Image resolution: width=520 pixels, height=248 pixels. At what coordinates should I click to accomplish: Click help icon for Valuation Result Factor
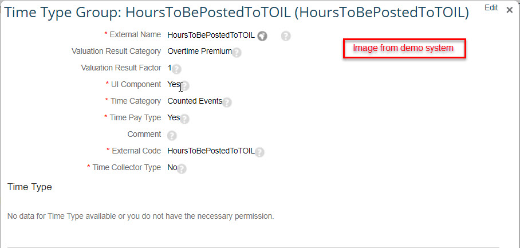(x=176, y=69)
